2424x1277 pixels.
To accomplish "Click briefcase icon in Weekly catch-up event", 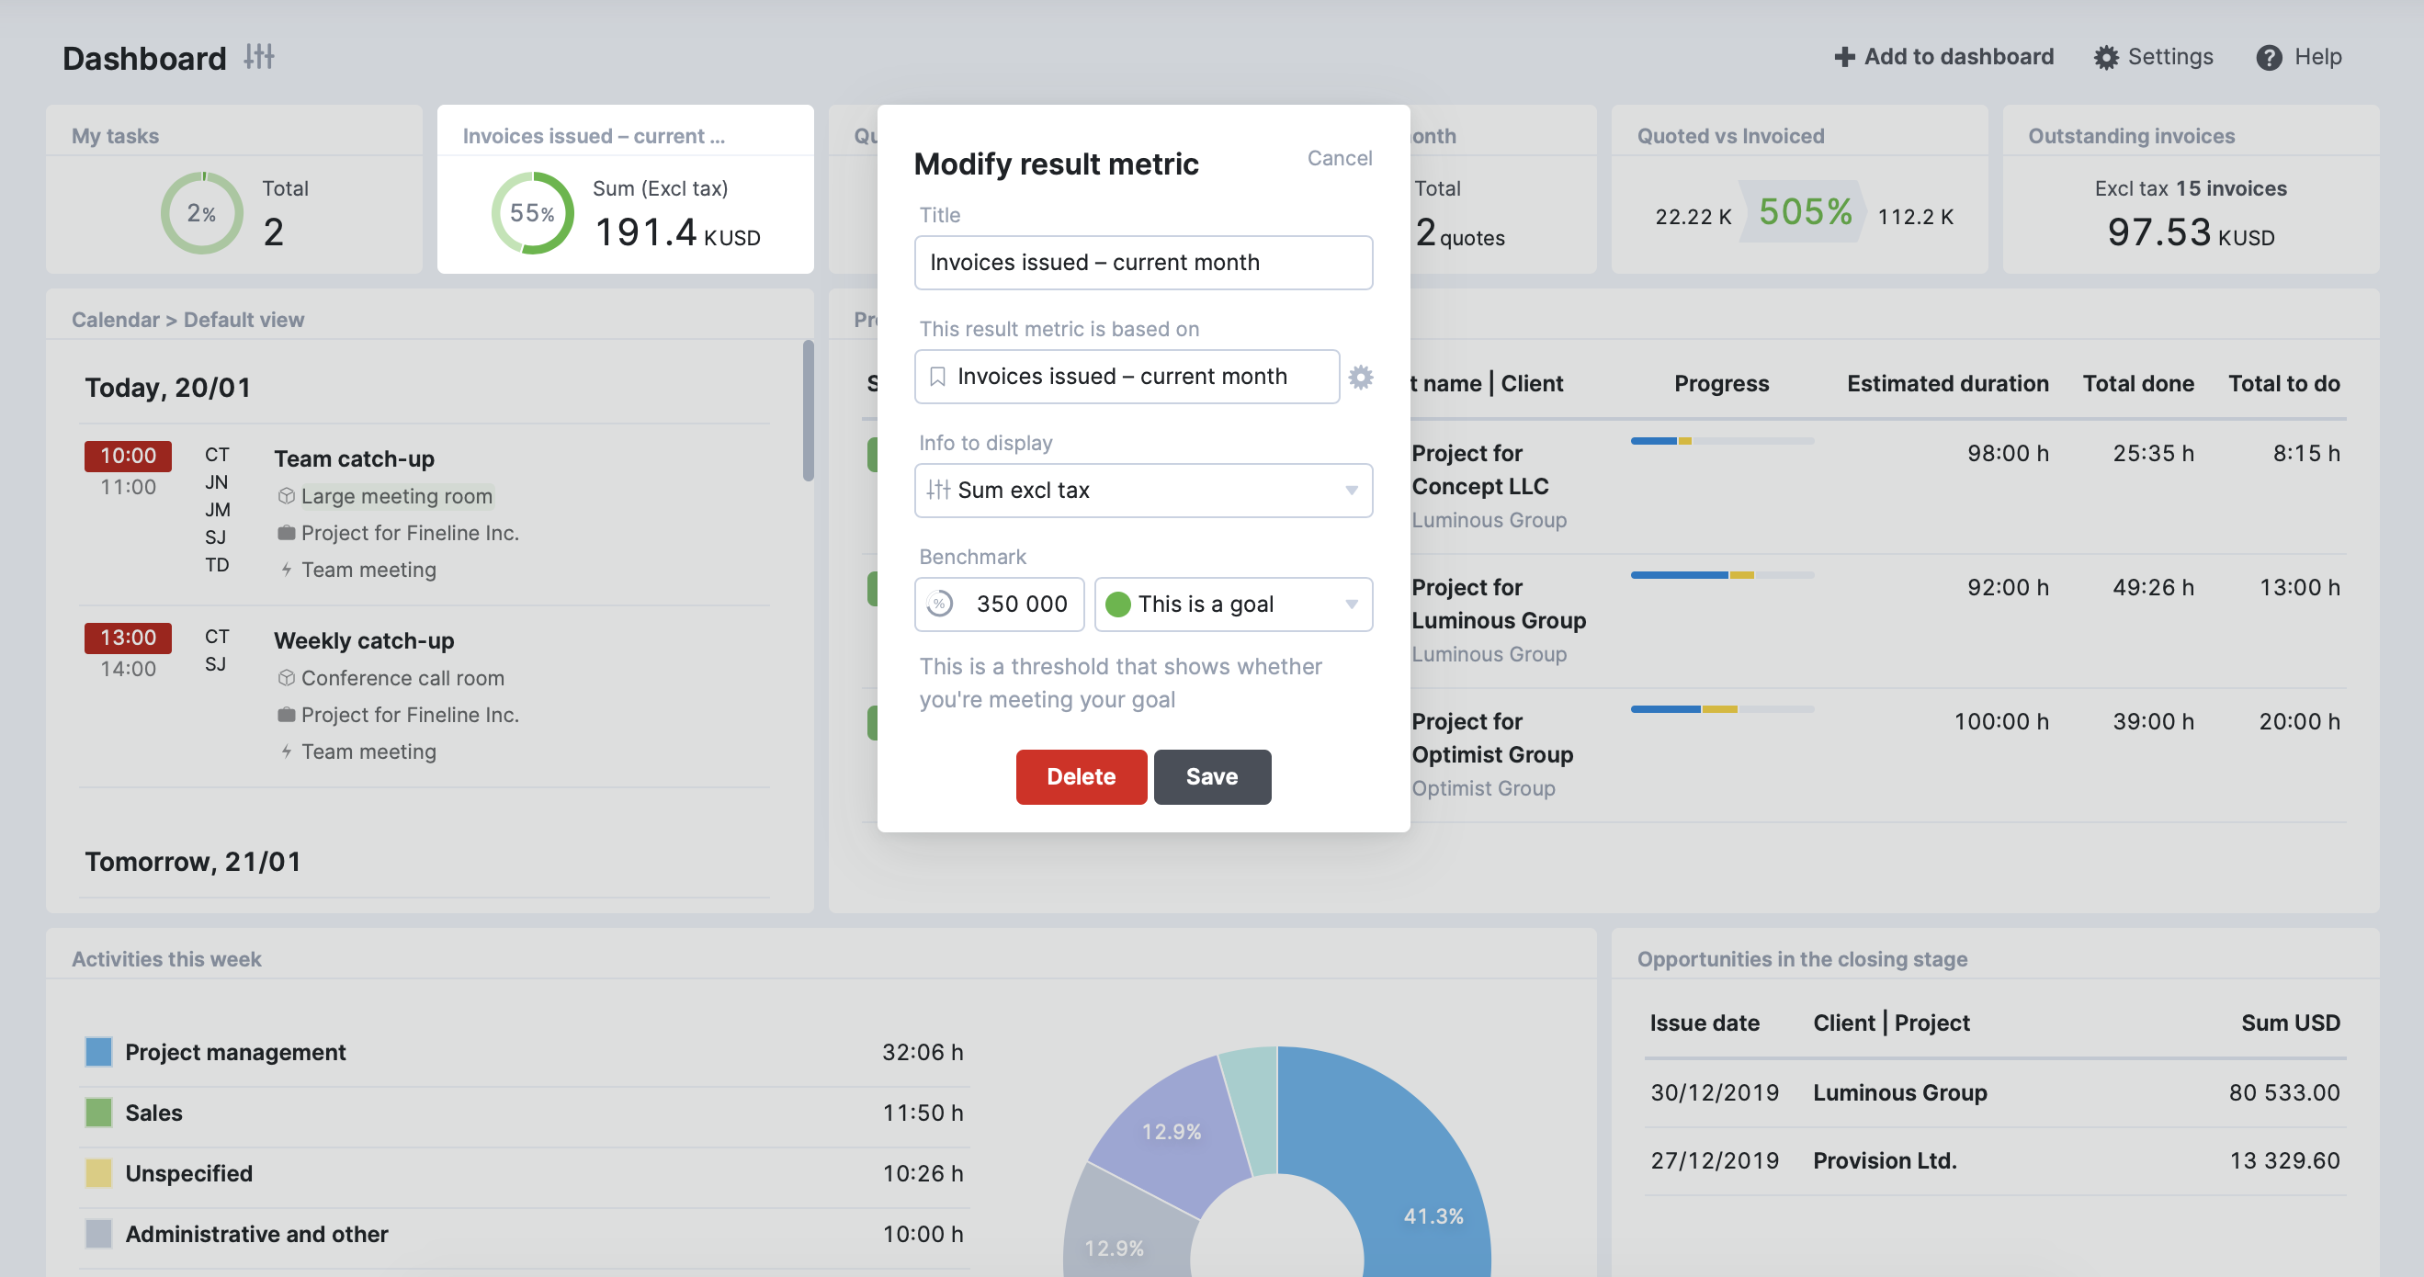I will tap(286, 714).
